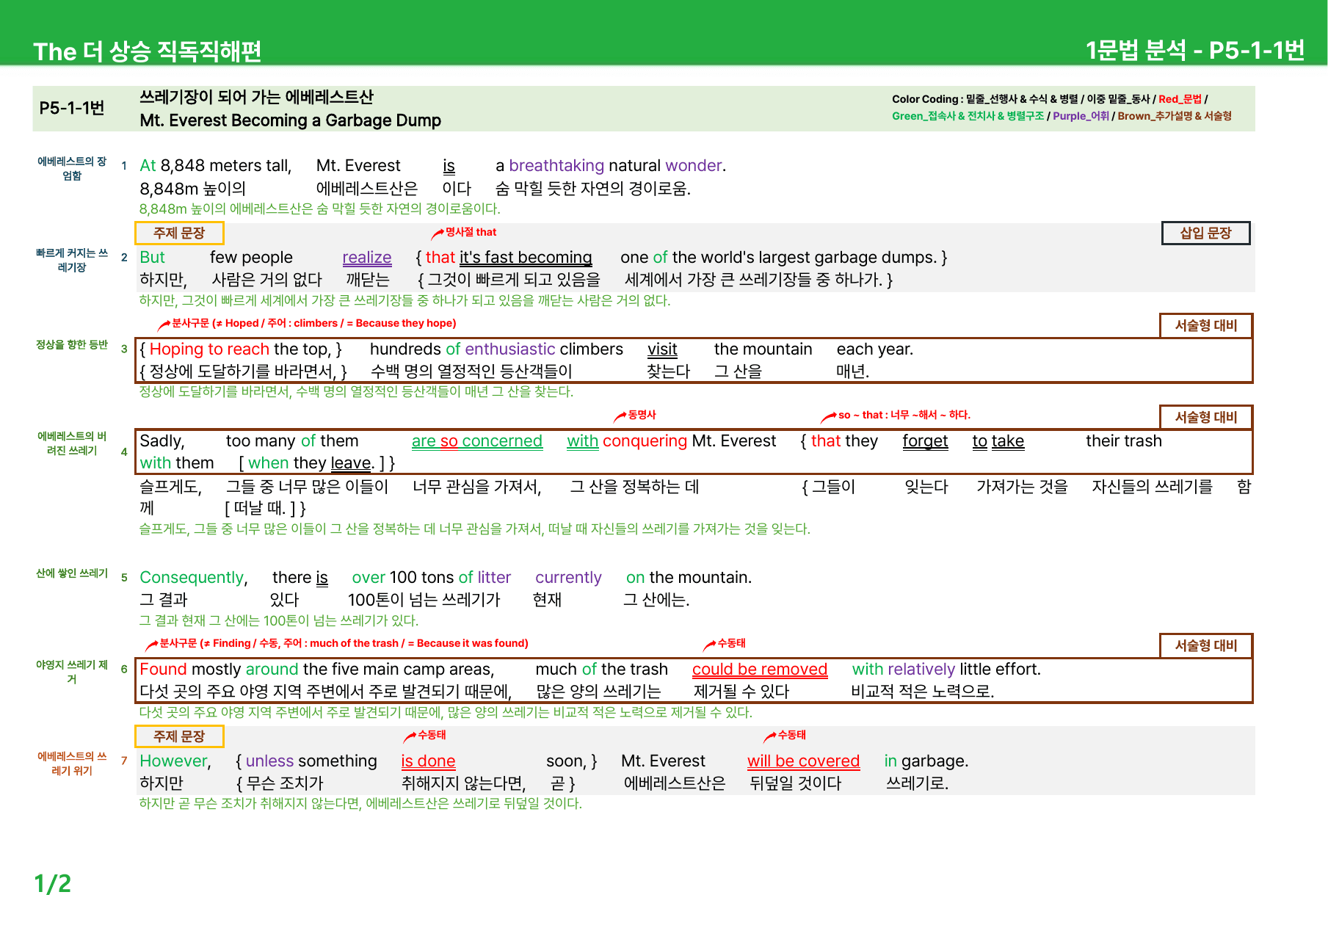The height and width of the screenshot is (939, 1328).
Task: Click the underlined verb "realize"
Action: (367, 258)
